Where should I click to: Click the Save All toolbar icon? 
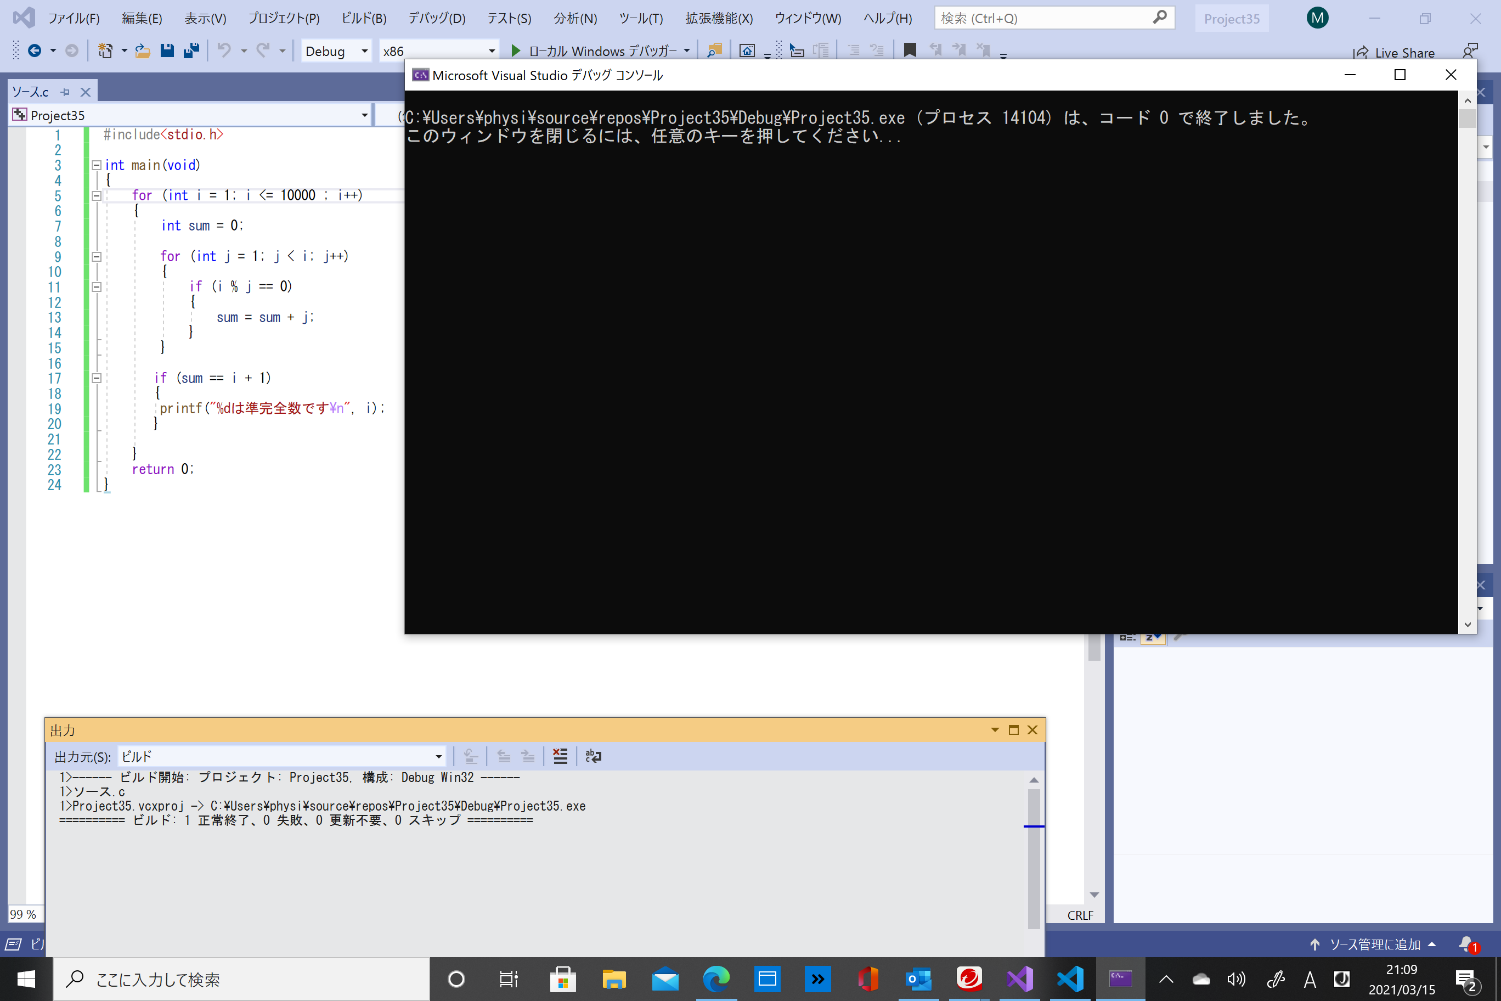point(191,50)
